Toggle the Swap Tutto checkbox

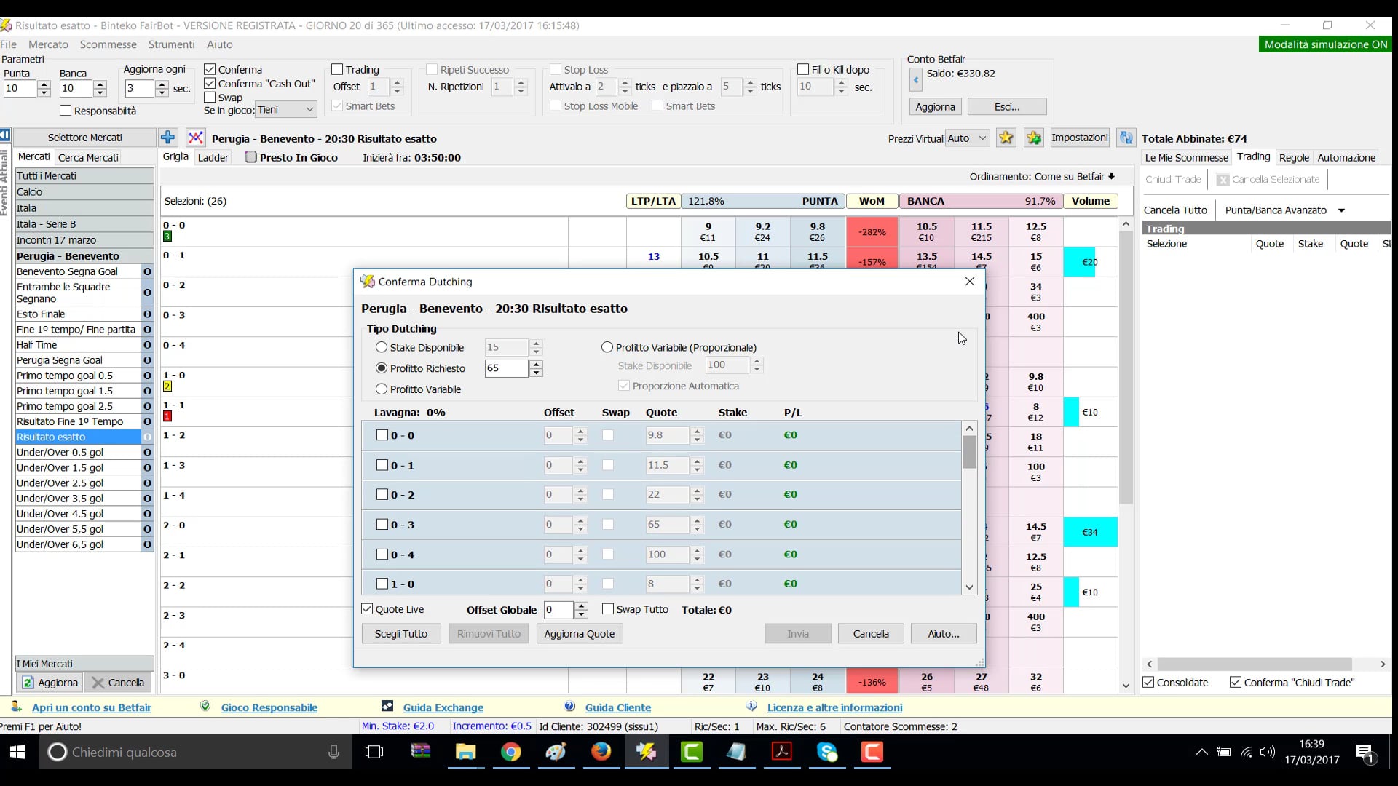tap(609, 609)
